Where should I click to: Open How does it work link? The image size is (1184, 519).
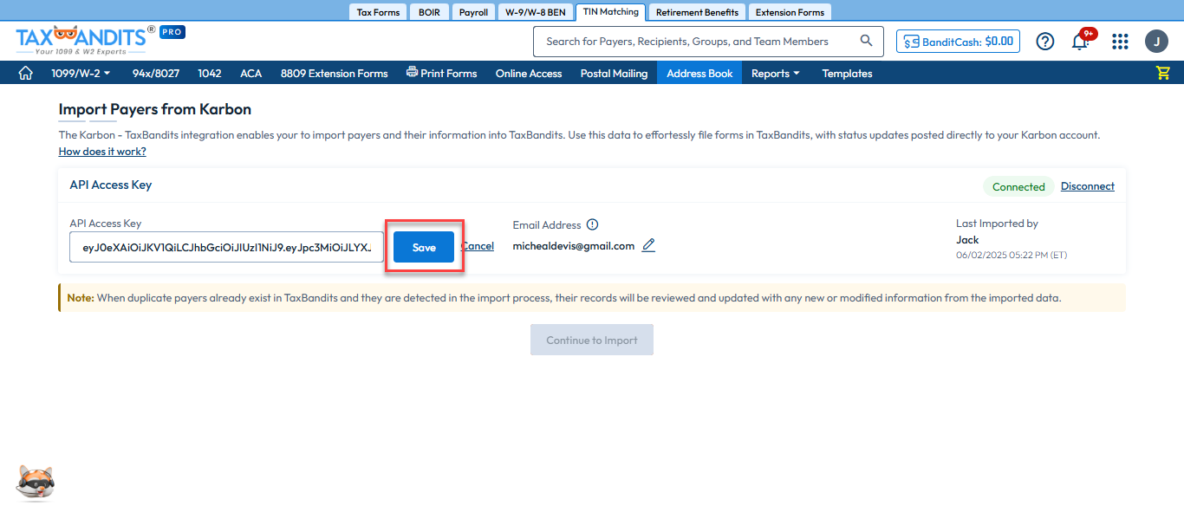click(102, 152)
